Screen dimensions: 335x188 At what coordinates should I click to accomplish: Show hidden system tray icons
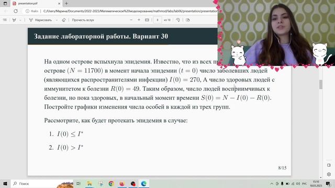tap(272, 183)
